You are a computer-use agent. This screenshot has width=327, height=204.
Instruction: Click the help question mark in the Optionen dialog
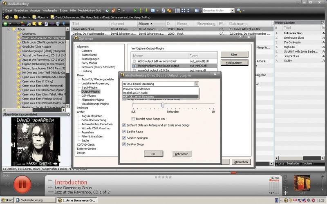click(240, 37)
